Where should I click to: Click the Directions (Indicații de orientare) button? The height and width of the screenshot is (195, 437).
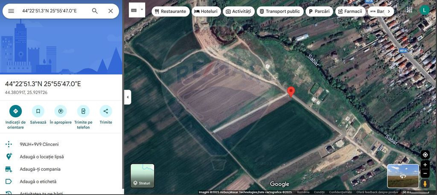pos(15,111)
